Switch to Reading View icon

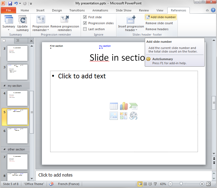pos(150,184)
